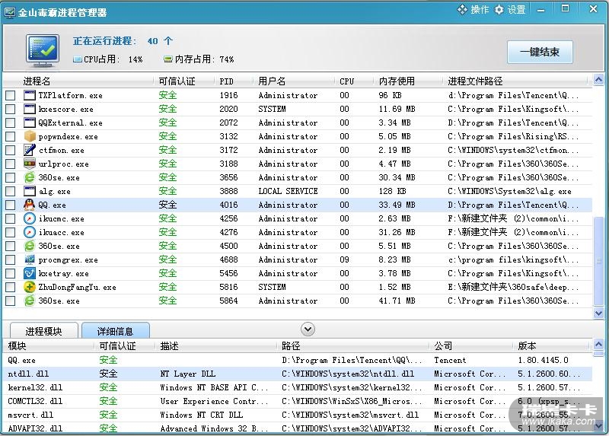The width and height of the screenshot is (609, 436).
Task: Check the alg.exe checkbox
Action: pyautogui.click(x=11, y=192)
